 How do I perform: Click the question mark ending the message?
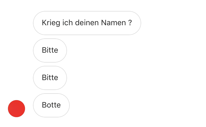(x=130, y=23)
